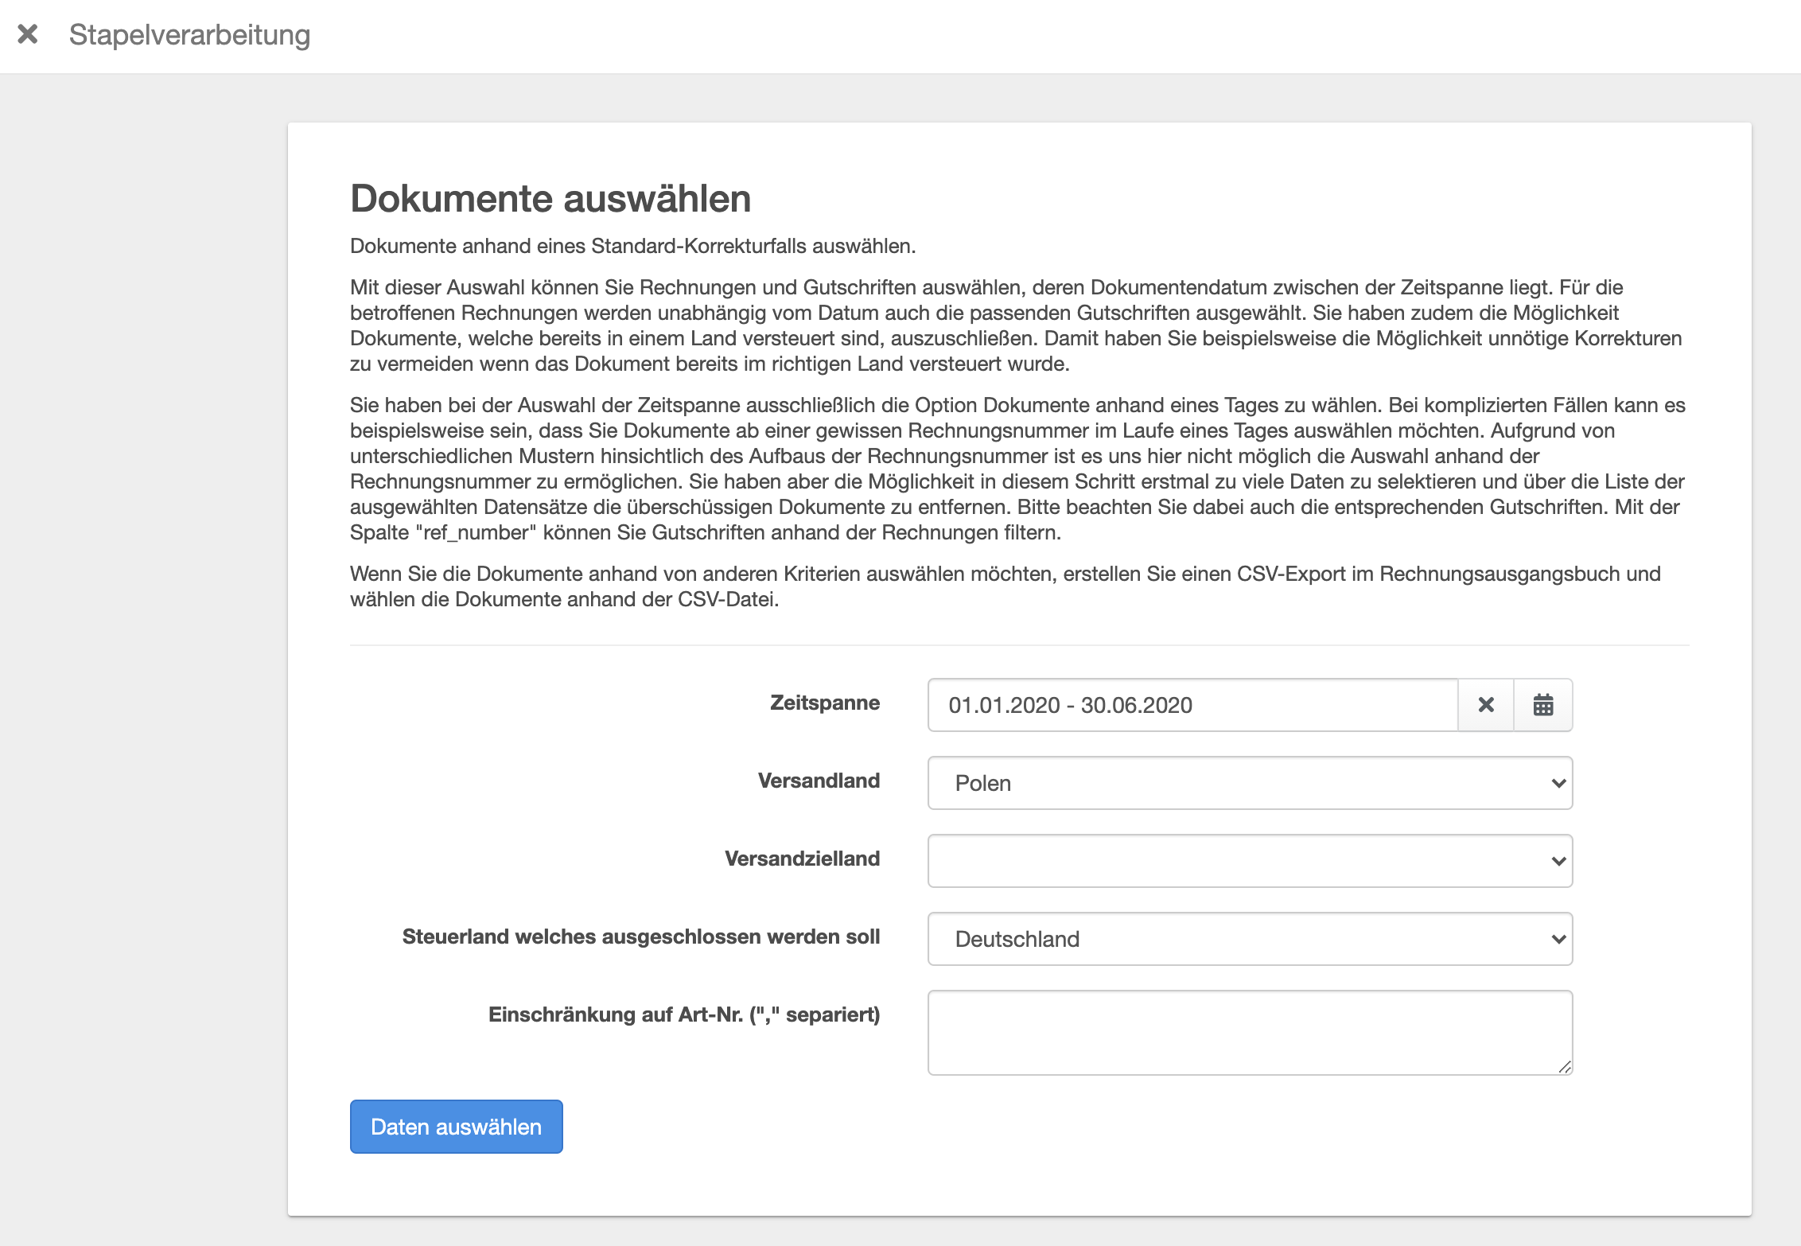Open the Versandland dropdown showing Polen

click(1249, 783)
